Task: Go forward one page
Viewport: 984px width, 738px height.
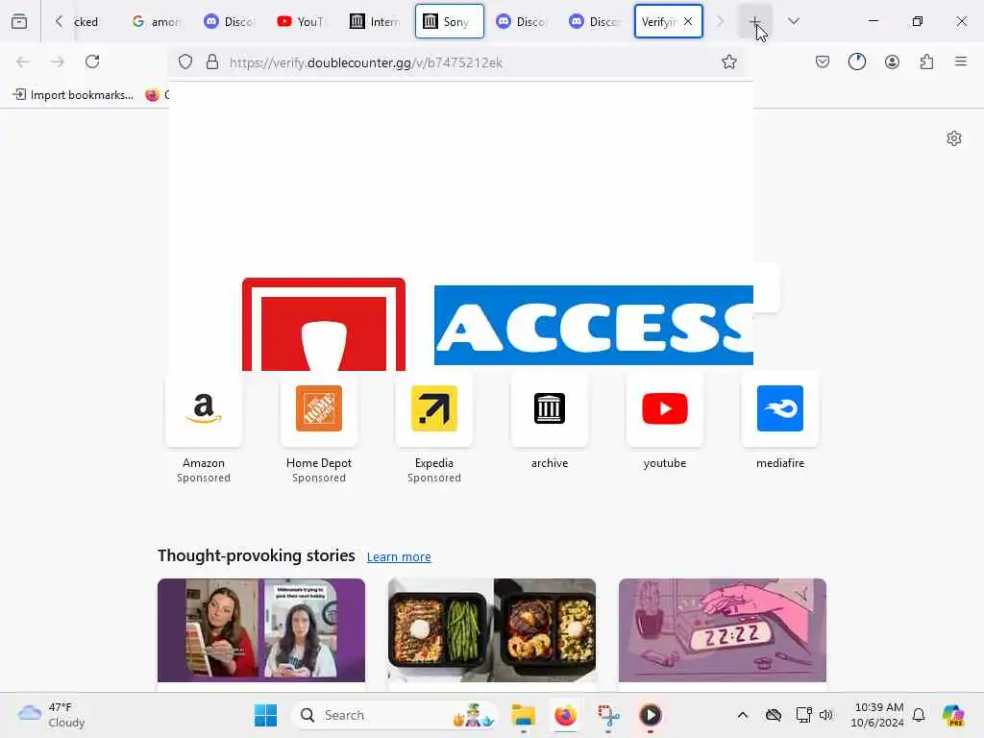Action: coord(58,61)
